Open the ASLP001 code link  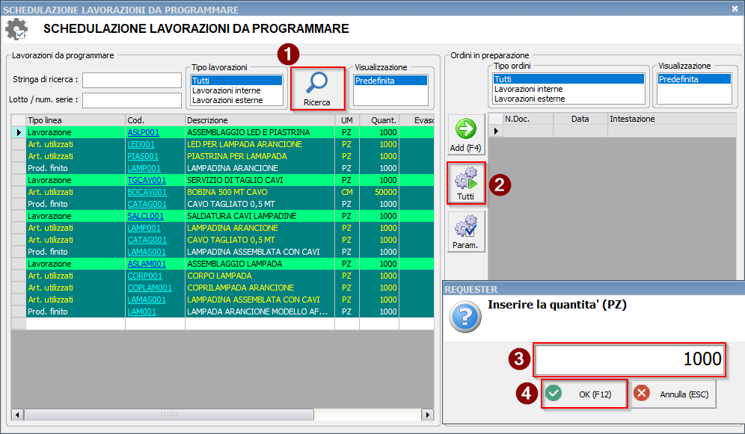click(x=143, y=132)
